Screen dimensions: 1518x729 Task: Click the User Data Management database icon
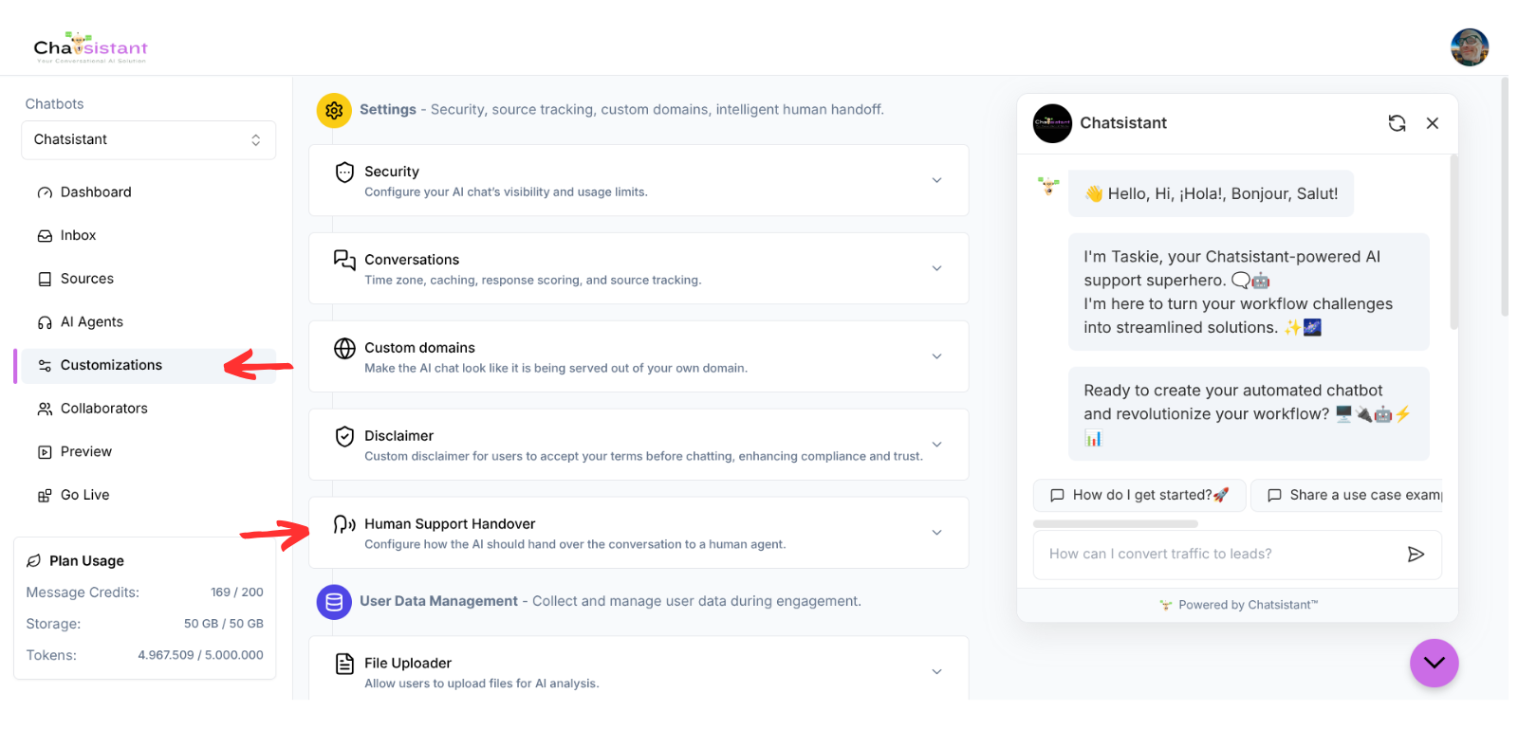tap(334, 602)
